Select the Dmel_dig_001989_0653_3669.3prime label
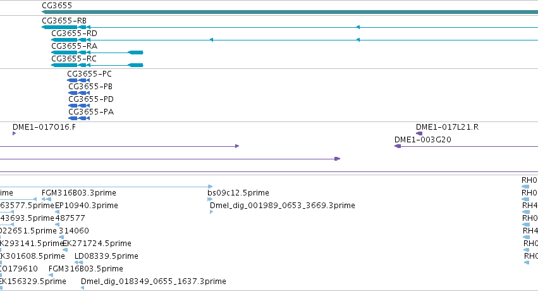538x291 pixels. 283,206
